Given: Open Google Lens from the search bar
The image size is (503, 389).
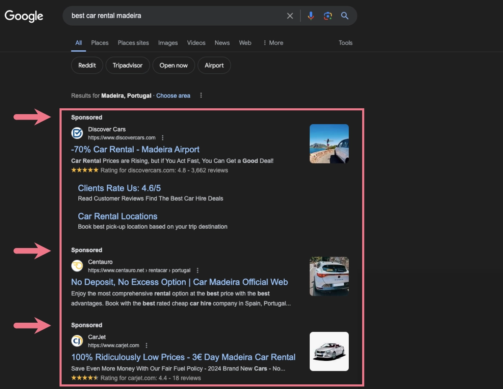Looking at the screenshot, I should 327,16.
